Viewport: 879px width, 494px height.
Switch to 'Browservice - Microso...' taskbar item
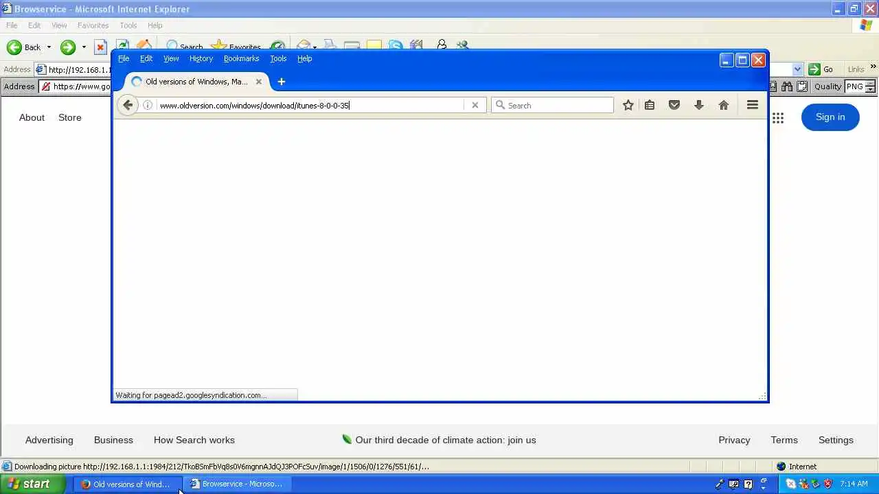pyautogui.click(x=237, y=484)
